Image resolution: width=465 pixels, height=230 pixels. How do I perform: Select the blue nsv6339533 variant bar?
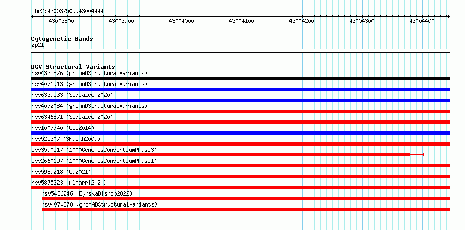[240, 100]
